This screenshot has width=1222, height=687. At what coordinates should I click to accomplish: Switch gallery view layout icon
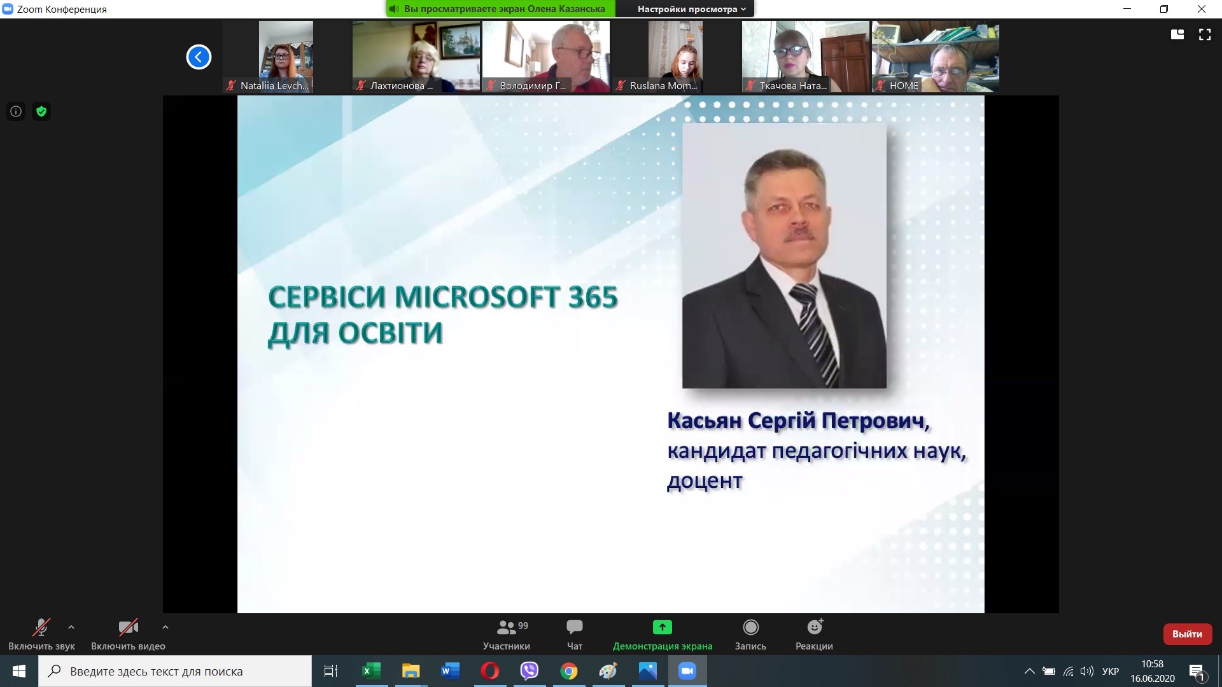(x=1177, y=35)
